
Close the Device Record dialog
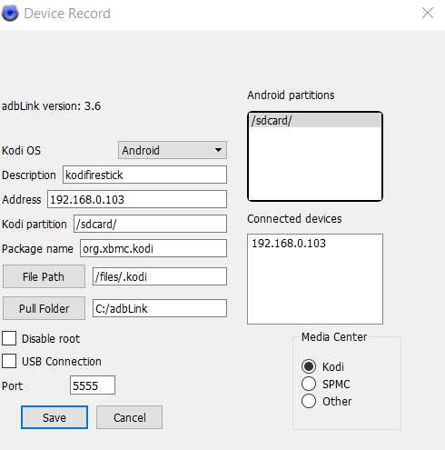point(428,13)
